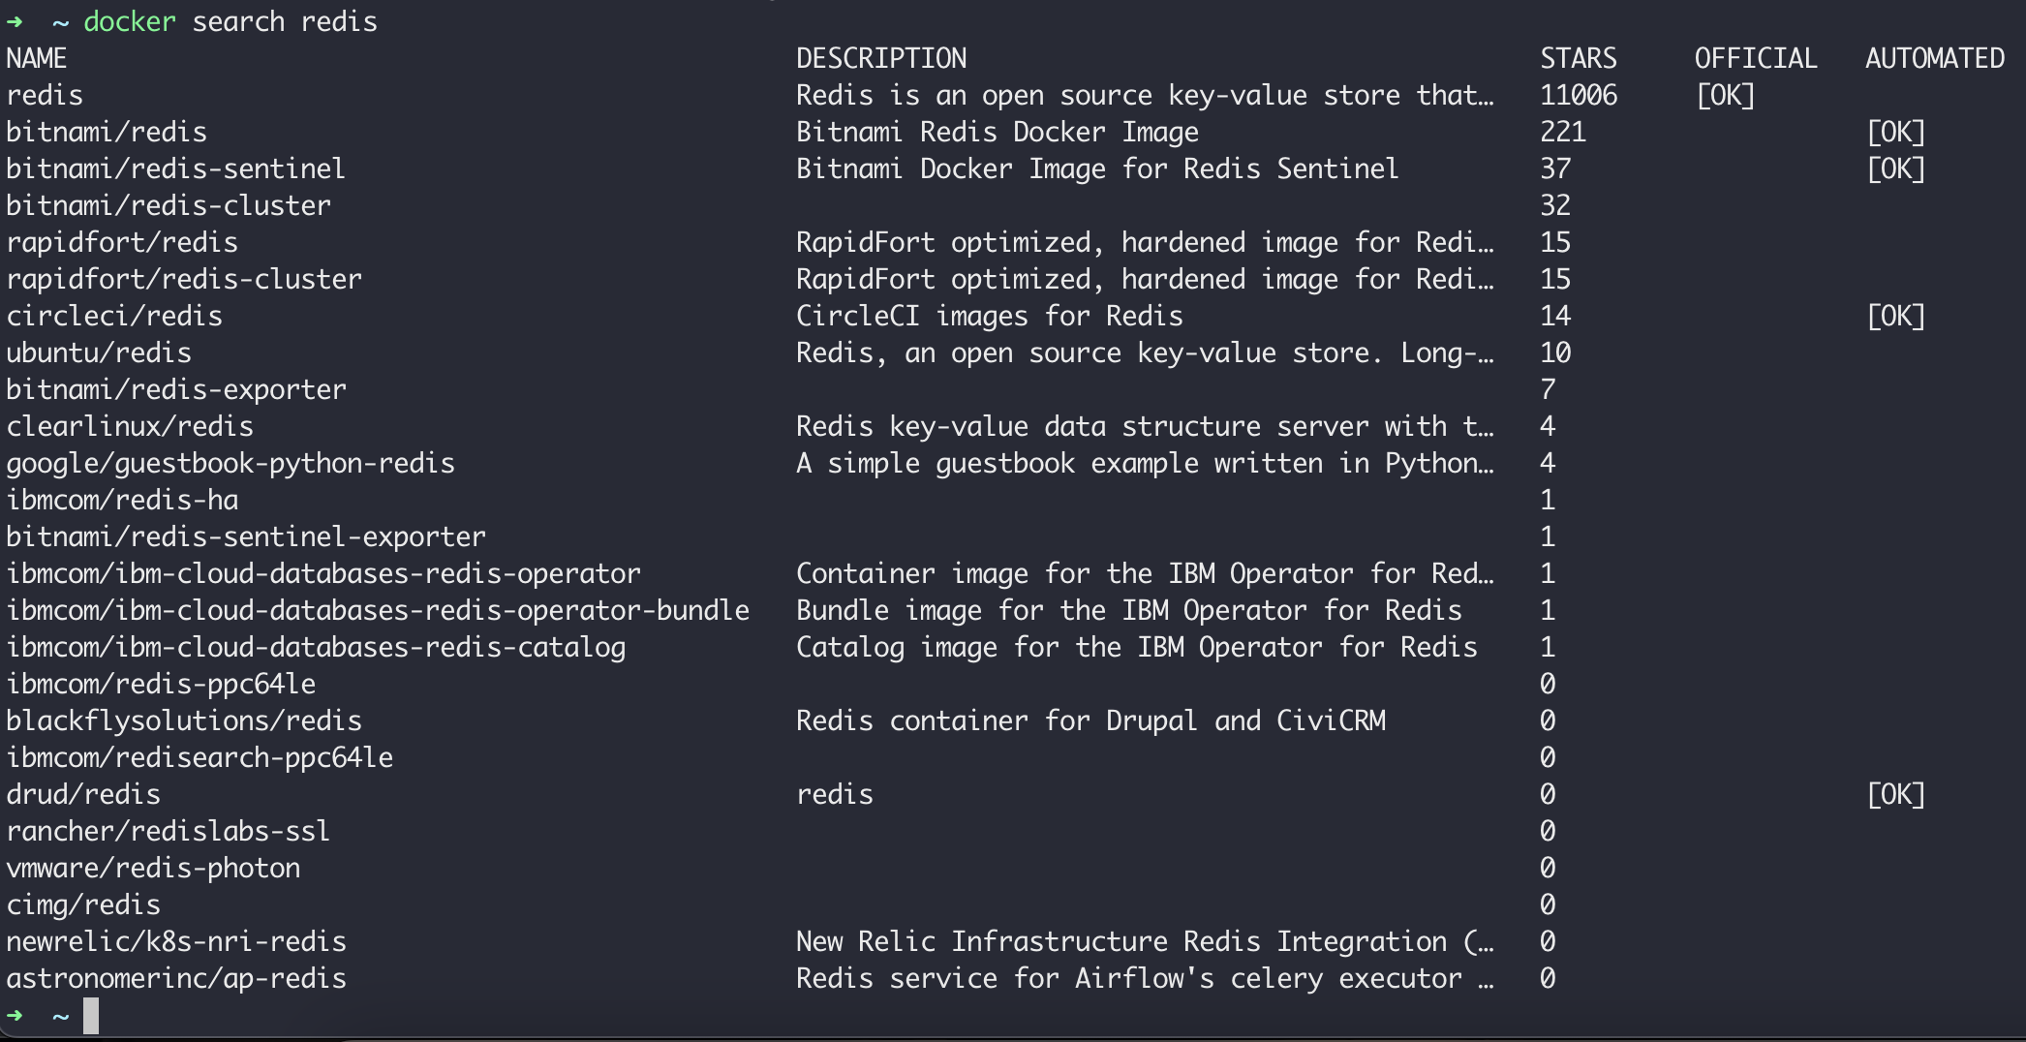The height and width of the screenshot is (1042, 2026).
Task: Click the astronomerinc/ap-redis image name
Action: (x=176, y=978)
